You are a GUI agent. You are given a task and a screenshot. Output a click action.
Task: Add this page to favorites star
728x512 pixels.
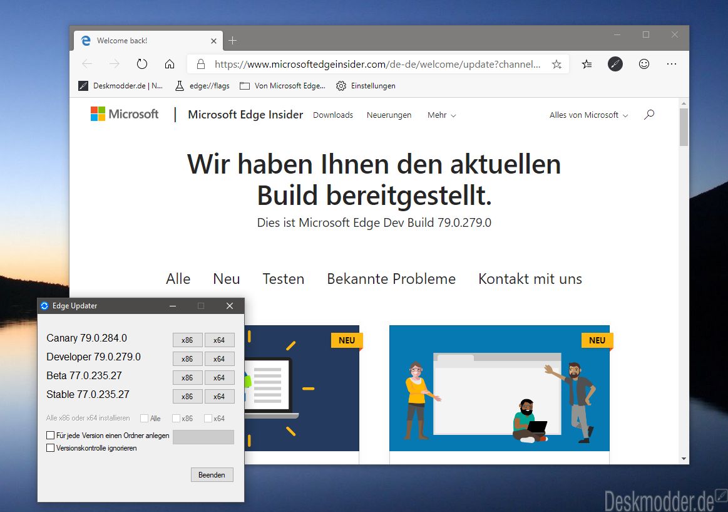[x=556, y=64]
